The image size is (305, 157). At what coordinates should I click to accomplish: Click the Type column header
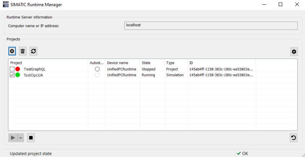point(176,63)
